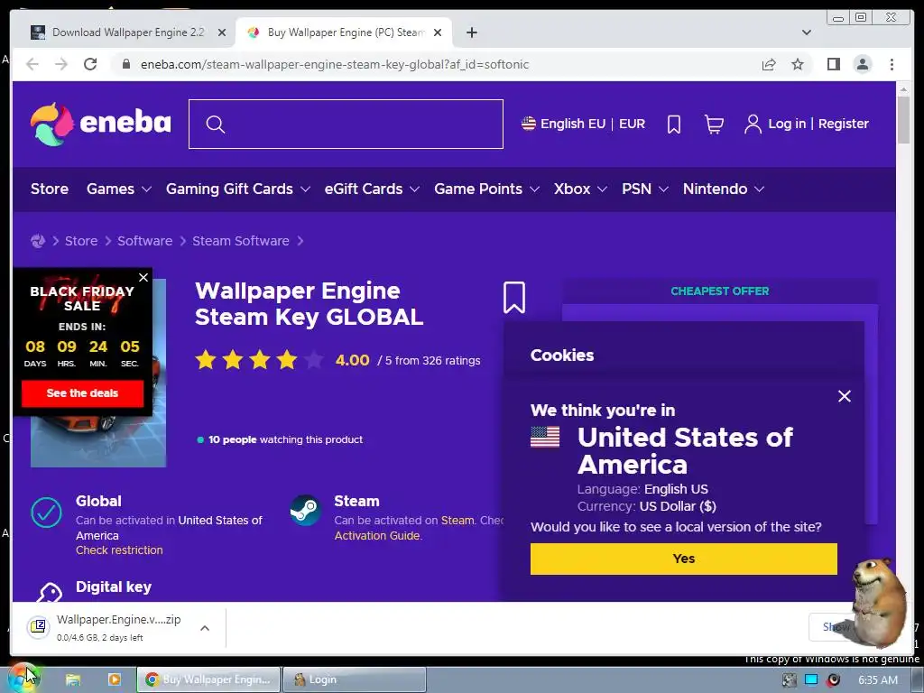Bookmark this tab star icon

coord(798,64)
